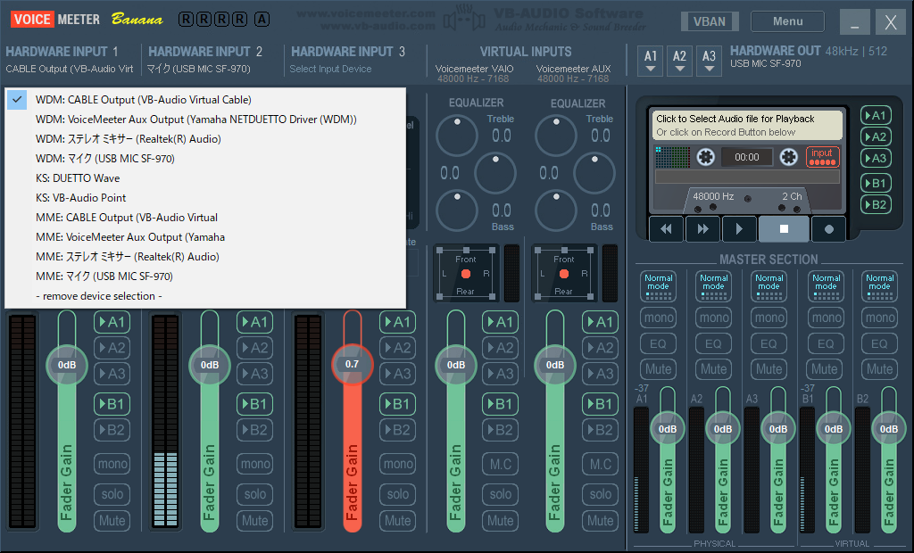Select MME: CABLE Output (VB-Audio Virtual entry
This screenshot has width=914, height=553.
coord(205,218)
